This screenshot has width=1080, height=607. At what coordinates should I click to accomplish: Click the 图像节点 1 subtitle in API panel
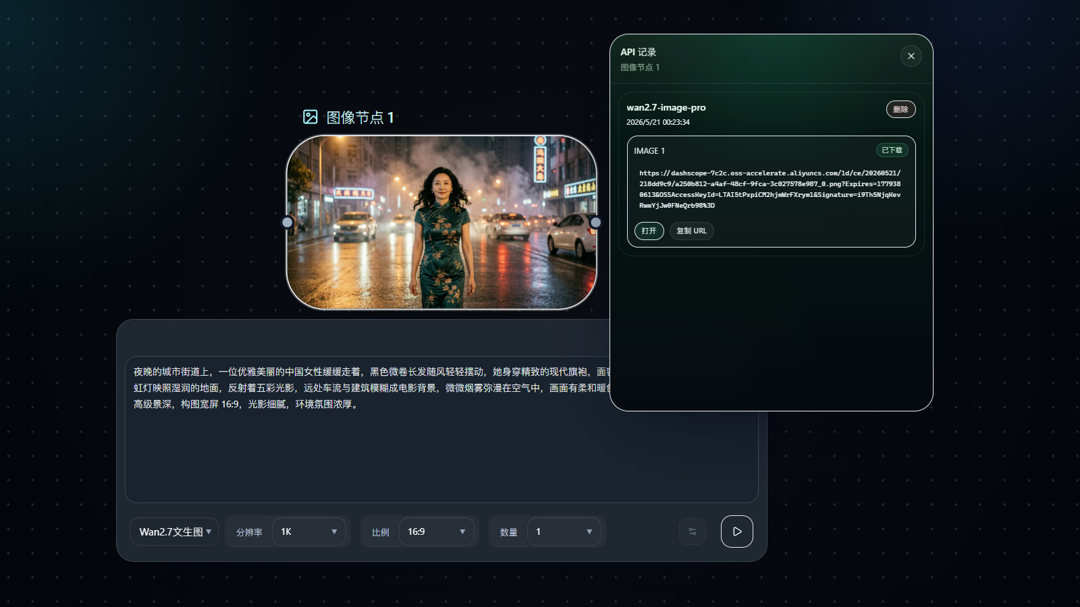640,67
